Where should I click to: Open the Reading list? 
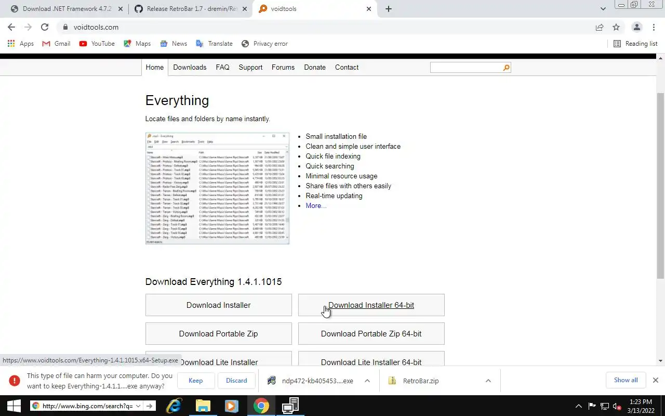pos(635,44)
